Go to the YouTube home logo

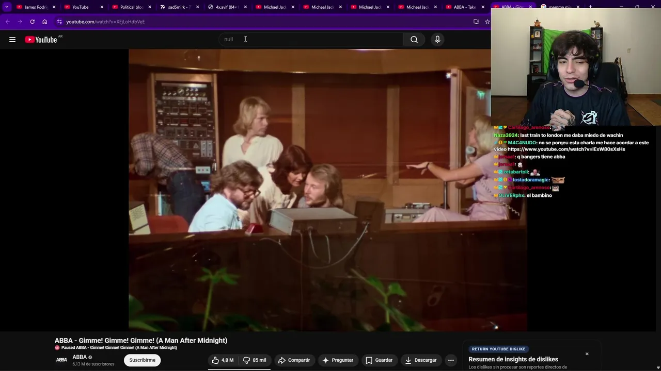(41, 40)
